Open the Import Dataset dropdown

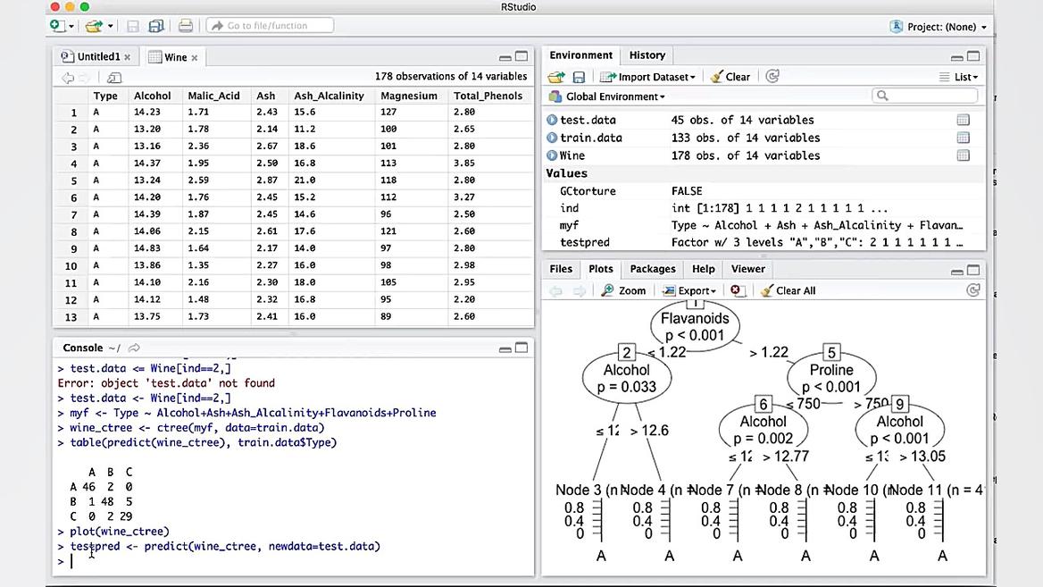click(x=647, y=77)
